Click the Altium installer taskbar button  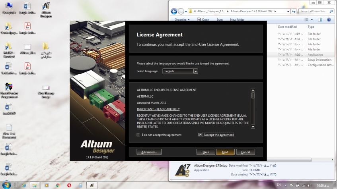click(x=92, y=185)
